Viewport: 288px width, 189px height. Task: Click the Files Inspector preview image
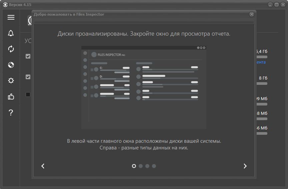[x=144, y=88]
